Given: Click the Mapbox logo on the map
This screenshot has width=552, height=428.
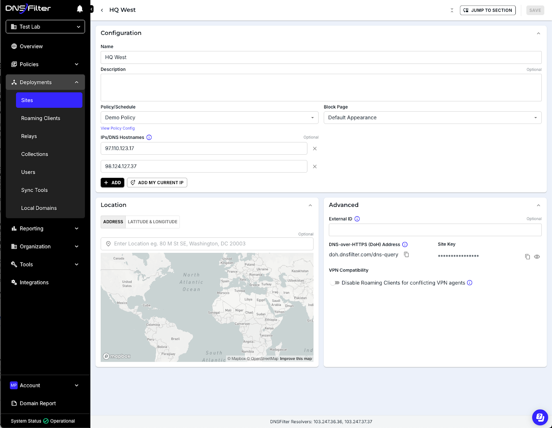Looking at the screenshot, I should pyautogui.click(x=117, y=356).
